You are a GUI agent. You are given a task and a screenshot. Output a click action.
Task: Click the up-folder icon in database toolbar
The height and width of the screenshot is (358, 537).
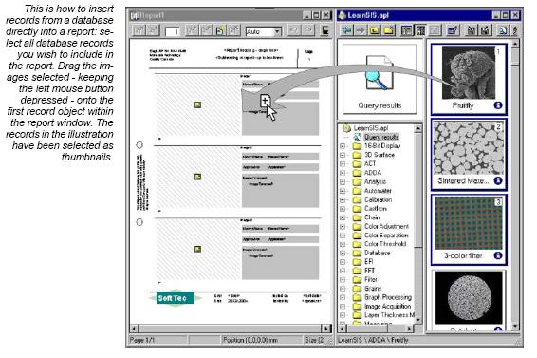(x=375, y=30)
